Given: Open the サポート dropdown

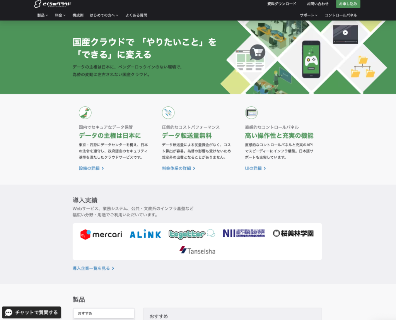Looking at the screenshot, I should (x=309, y=15).
